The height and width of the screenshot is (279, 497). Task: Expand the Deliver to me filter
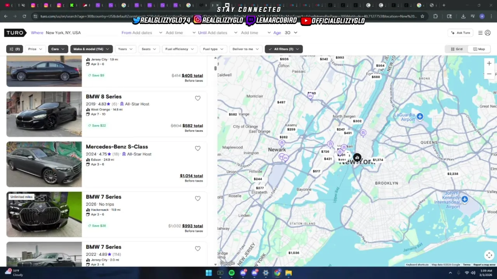coord(245,49)
